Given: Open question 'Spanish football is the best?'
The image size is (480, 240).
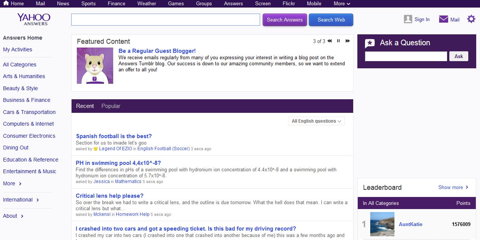Looking at the screenshot, I should click(x=114, y=136).
